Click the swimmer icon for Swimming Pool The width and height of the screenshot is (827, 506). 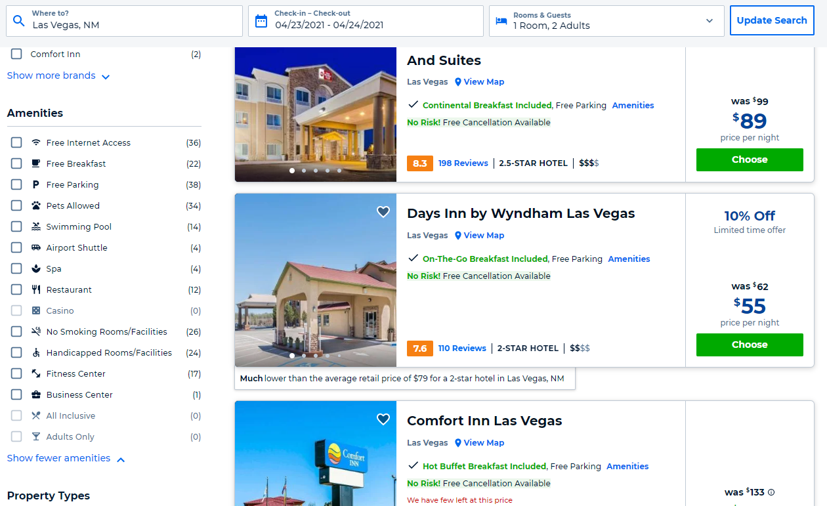(x=36, y=226)
